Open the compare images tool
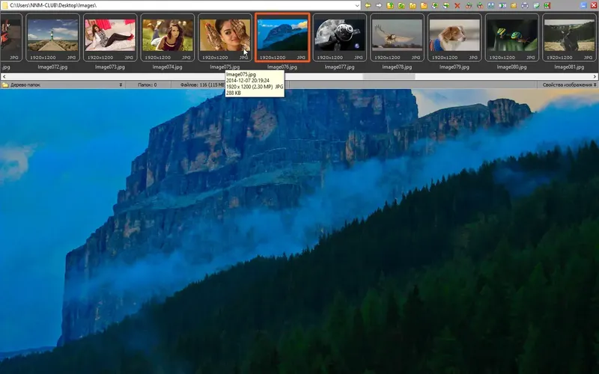This screenshot has height=374, width=599. click(x=491, y=6)
